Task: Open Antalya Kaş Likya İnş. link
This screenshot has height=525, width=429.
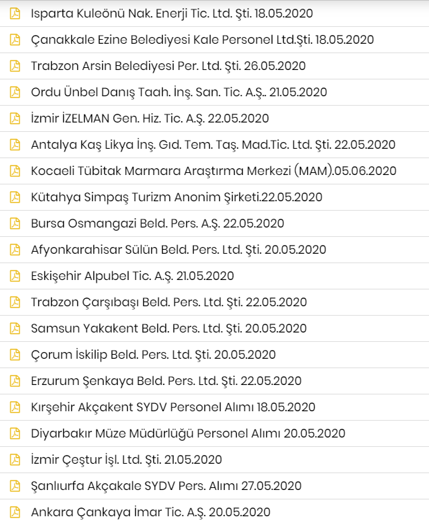Action: pos(213,145)
